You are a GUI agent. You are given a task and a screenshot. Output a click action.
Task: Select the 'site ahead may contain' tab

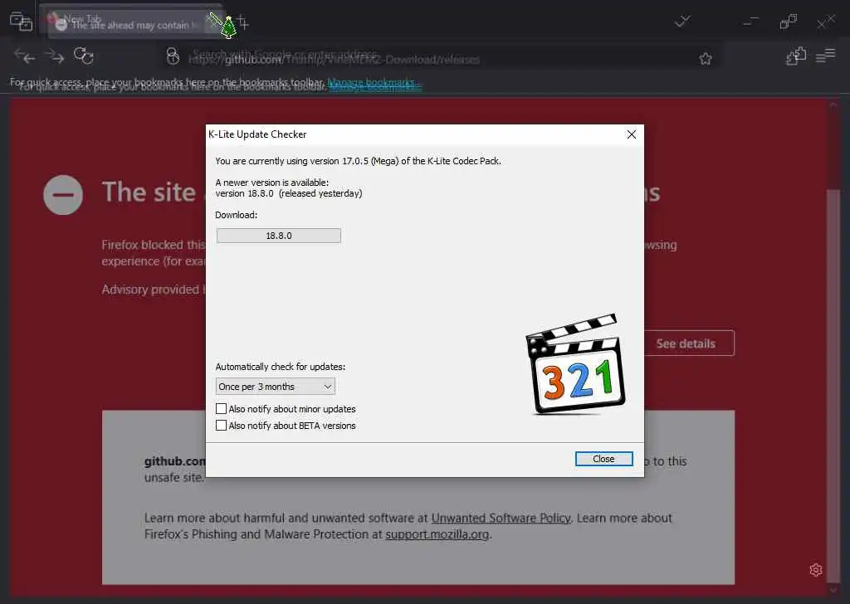(130, 24)
